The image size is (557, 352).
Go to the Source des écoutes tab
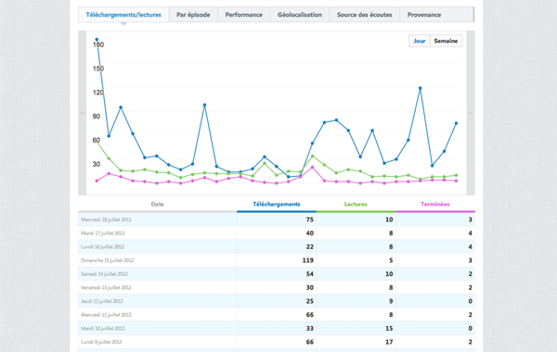[x=365, y=15]
